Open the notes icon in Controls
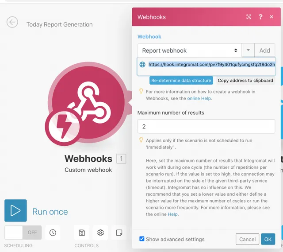 (119, 233)
